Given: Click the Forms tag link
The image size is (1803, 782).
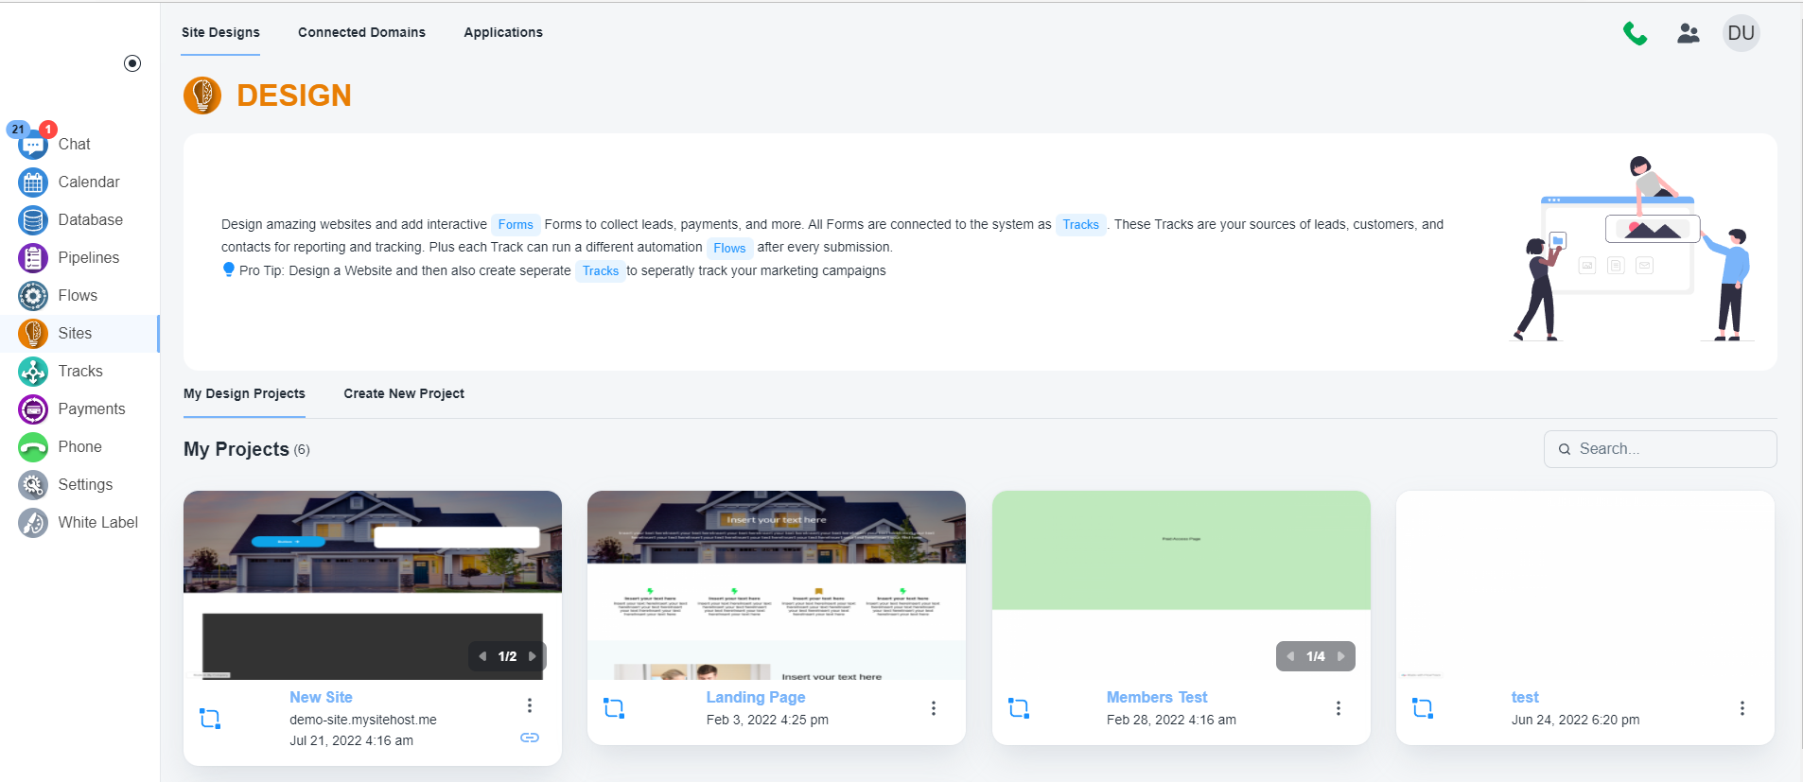Looking at the screenshot, I should click(516, 225).
